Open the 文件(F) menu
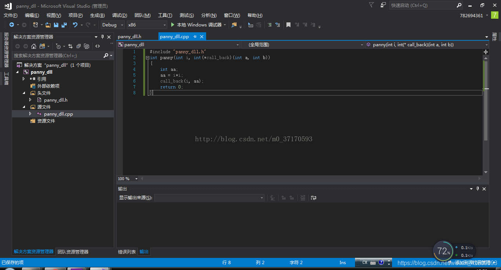The image size is (501, 270). [x=11, y=15]
